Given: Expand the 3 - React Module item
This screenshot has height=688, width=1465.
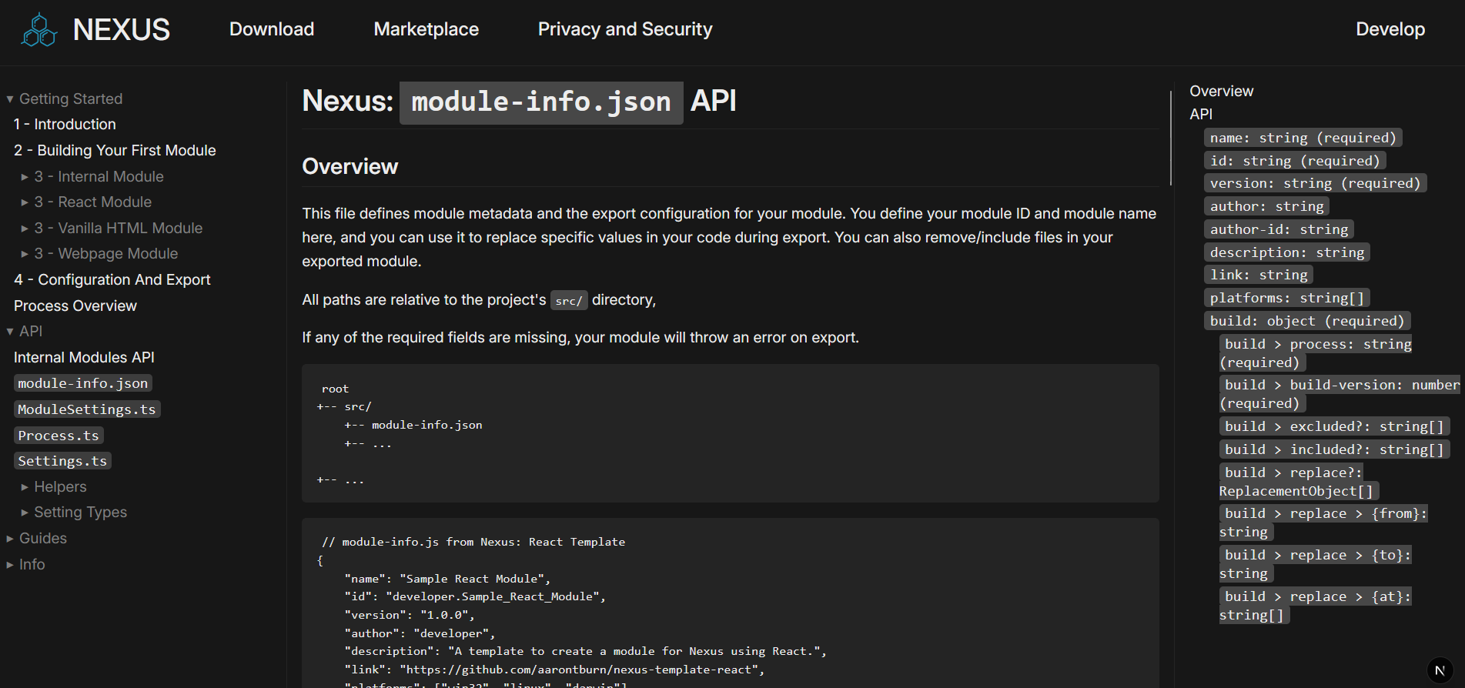Looking at the screenshot, I should pos(25,202).
